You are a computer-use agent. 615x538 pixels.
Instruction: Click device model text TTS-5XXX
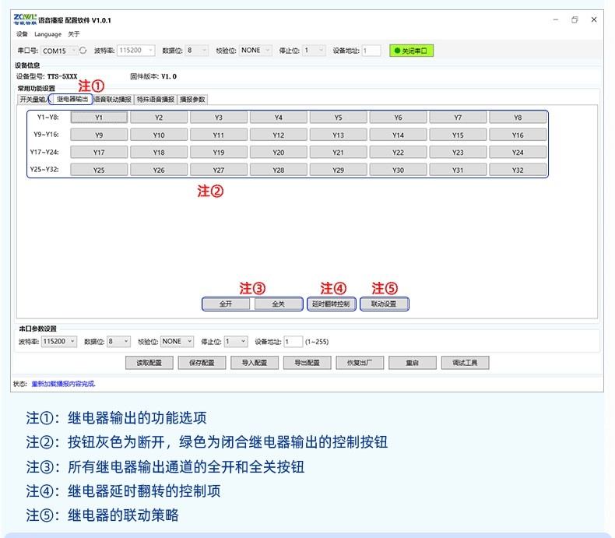pos(62,76)
